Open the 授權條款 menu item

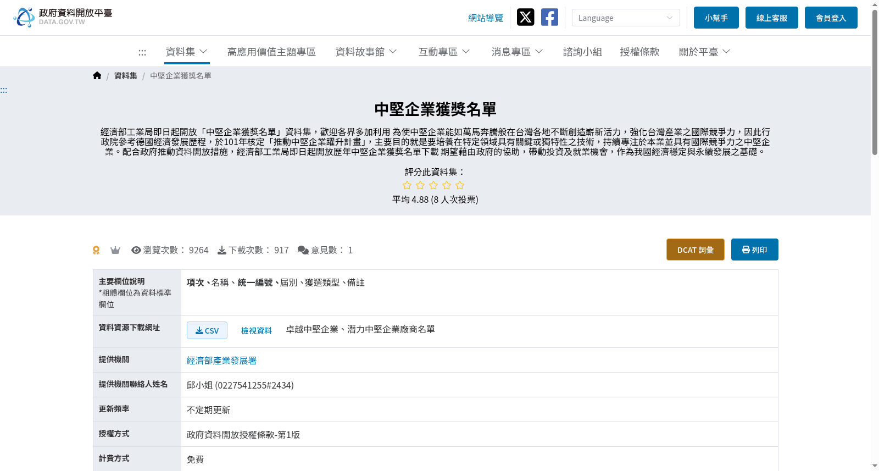click(639, 52)
